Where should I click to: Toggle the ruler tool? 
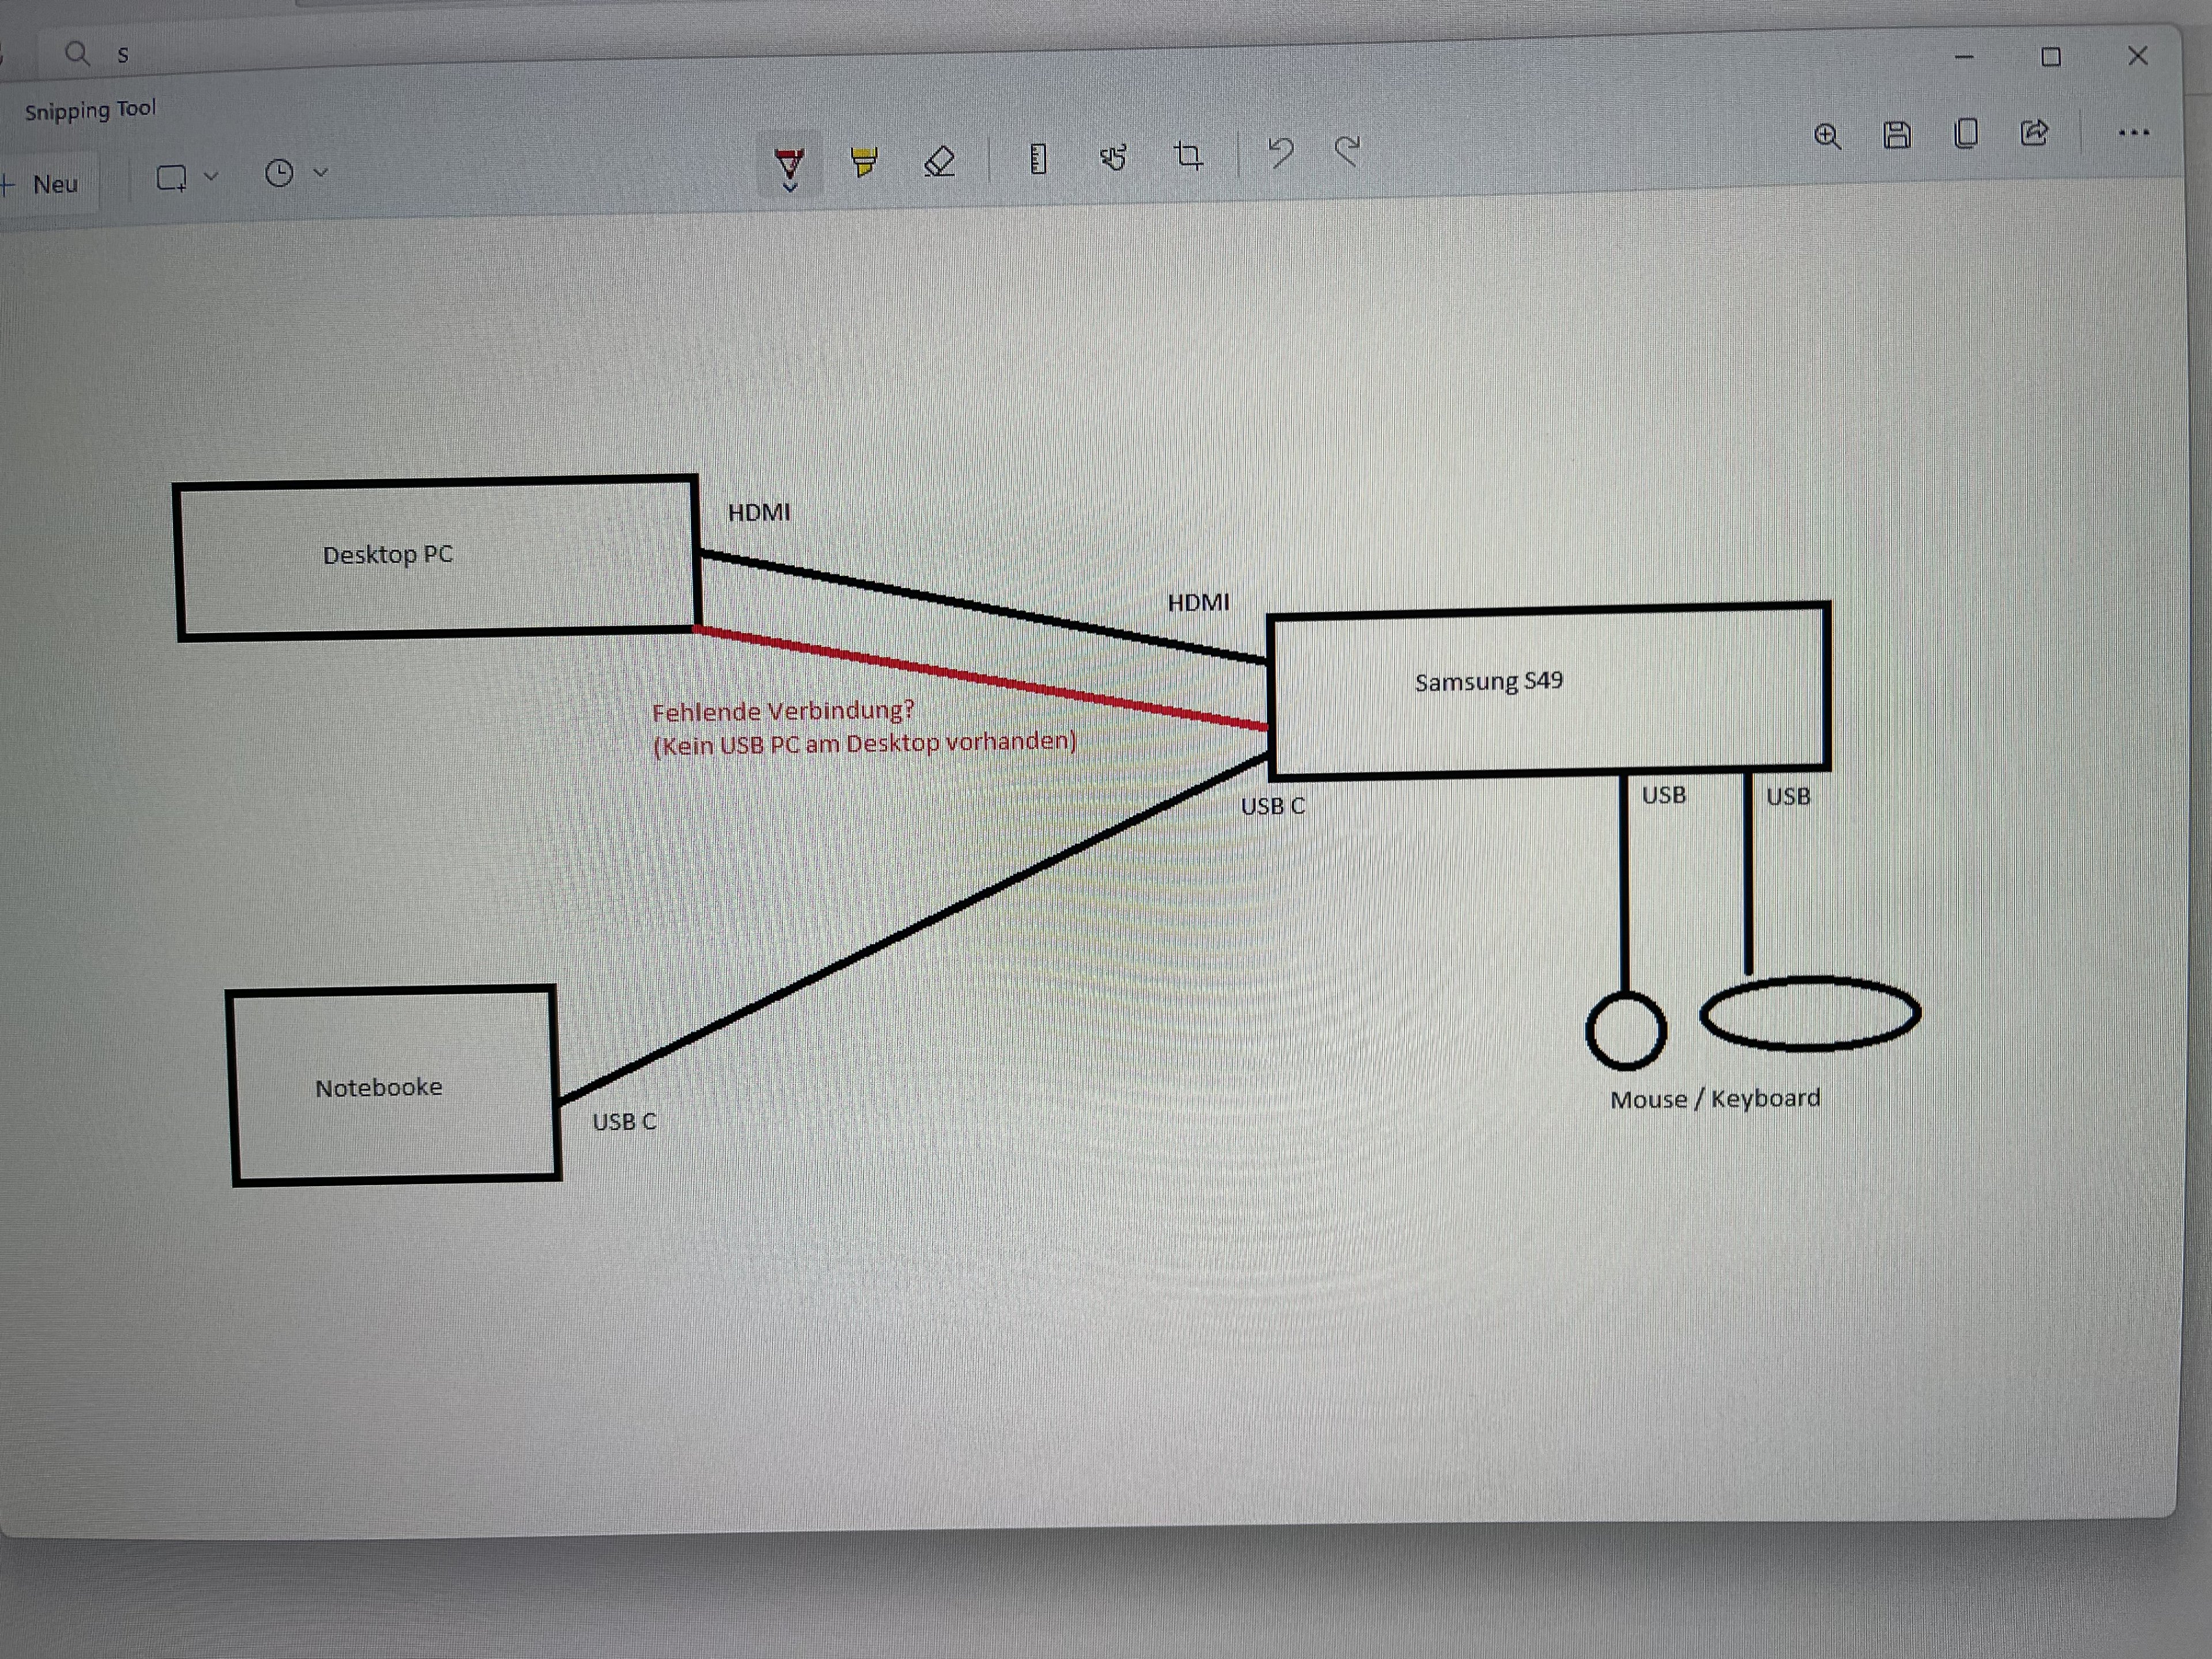(x=1038, y=158)
